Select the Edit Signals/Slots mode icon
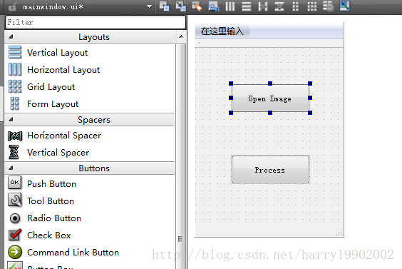The image size is (402, 269). [x=181, y=6]
